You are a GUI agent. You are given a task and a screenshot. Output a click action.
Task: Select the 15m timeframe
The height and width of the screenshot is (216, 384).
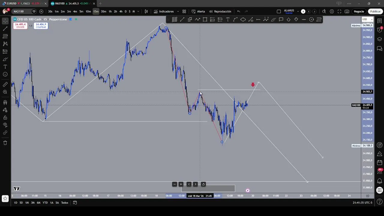[96, 11]
